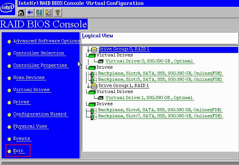This screenshot has height=165, width=239.
Task: Click the Logical View heading
Action: tap(98, 36)
